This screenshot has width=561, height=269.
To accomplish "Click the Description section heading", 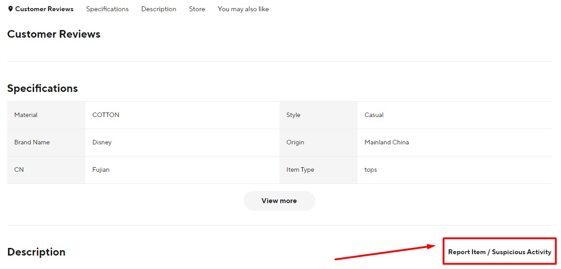I will pyautogui.click(x=36, y=252).
